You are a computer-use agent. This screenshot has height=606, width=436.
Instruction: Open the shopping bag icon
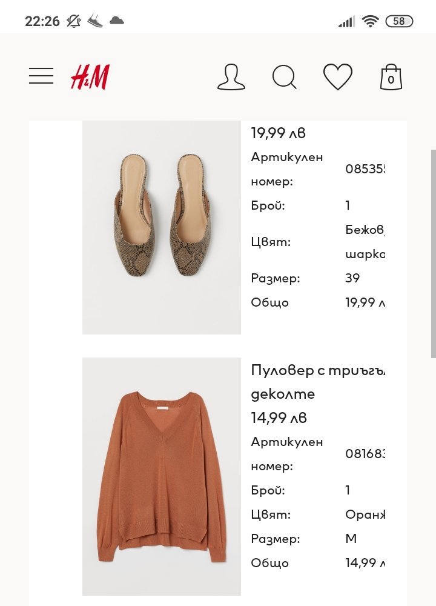coord(391,78)
